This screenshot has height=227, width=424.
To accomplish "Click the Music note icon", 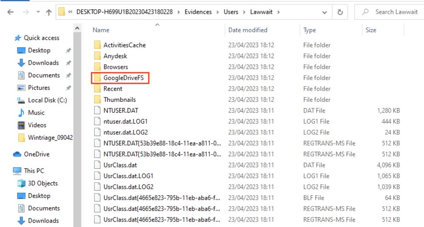I will [21, 112].
